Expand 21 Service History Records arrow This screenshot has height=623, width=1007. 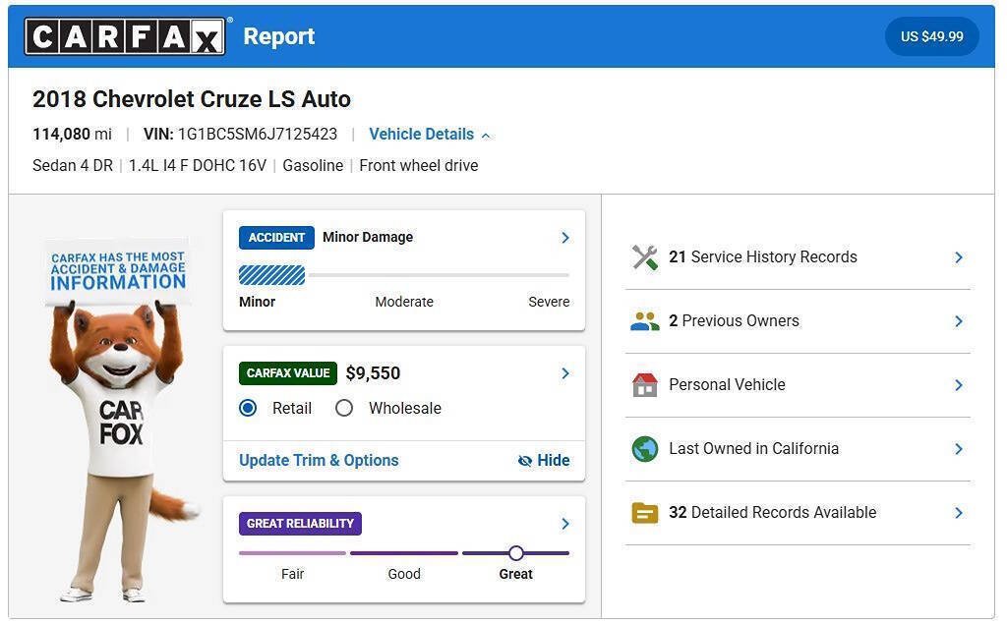(x=959, y=257)
